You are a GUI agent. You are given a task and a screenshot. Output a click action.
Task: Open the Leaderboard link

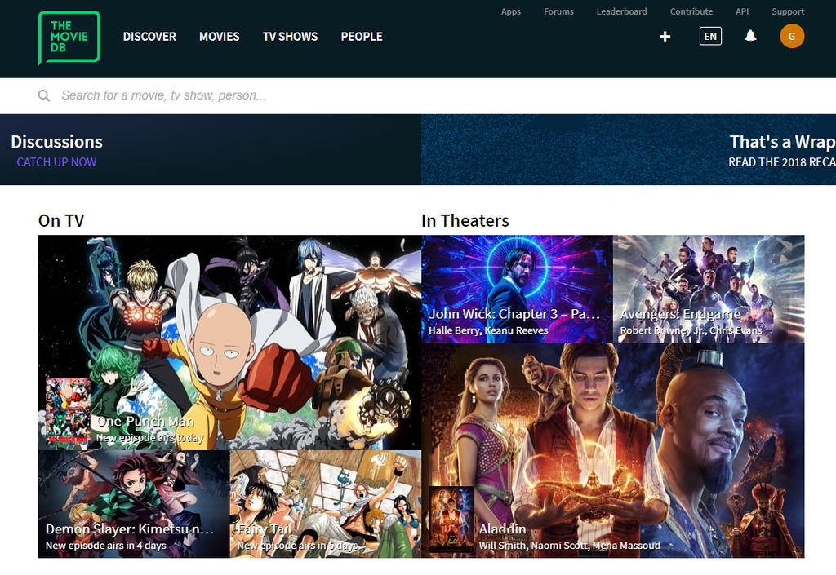coord(621,11)
